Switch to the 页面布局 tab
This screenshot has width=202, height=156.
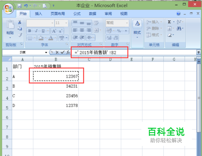click(x=58, y=14)
